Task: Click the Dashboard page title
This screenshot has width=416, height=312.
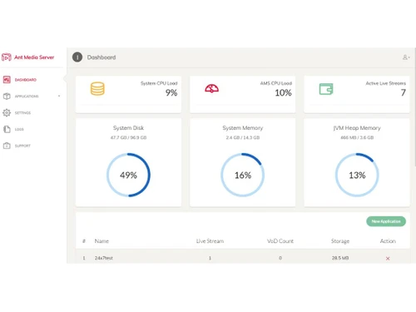Action: coord(102,57)
